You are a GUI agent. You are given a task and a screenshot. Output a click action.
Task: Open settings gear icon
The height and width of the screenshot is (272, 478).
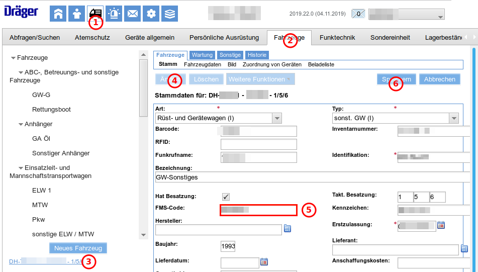click(x=151, y=14)
